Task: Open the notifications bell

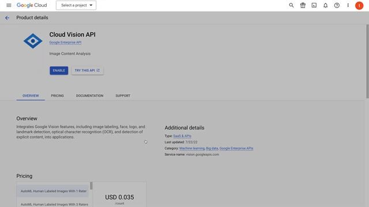Action: coord(325,5)
